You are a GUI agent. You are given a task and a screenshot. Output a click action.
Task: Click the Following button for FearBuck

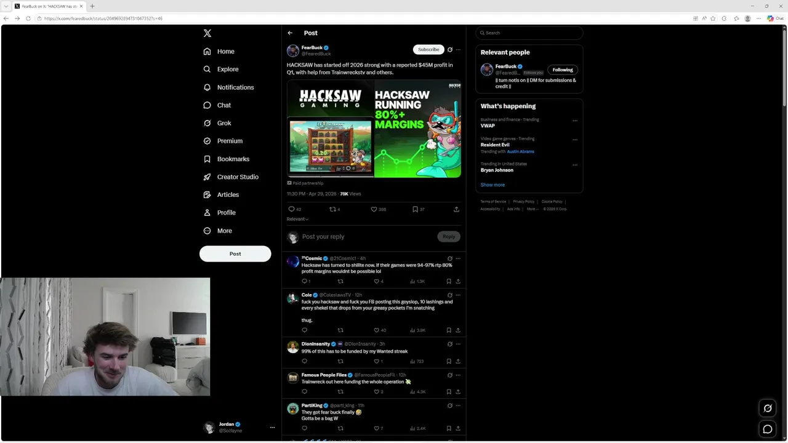pyautogui.click(x=563, y=70)
